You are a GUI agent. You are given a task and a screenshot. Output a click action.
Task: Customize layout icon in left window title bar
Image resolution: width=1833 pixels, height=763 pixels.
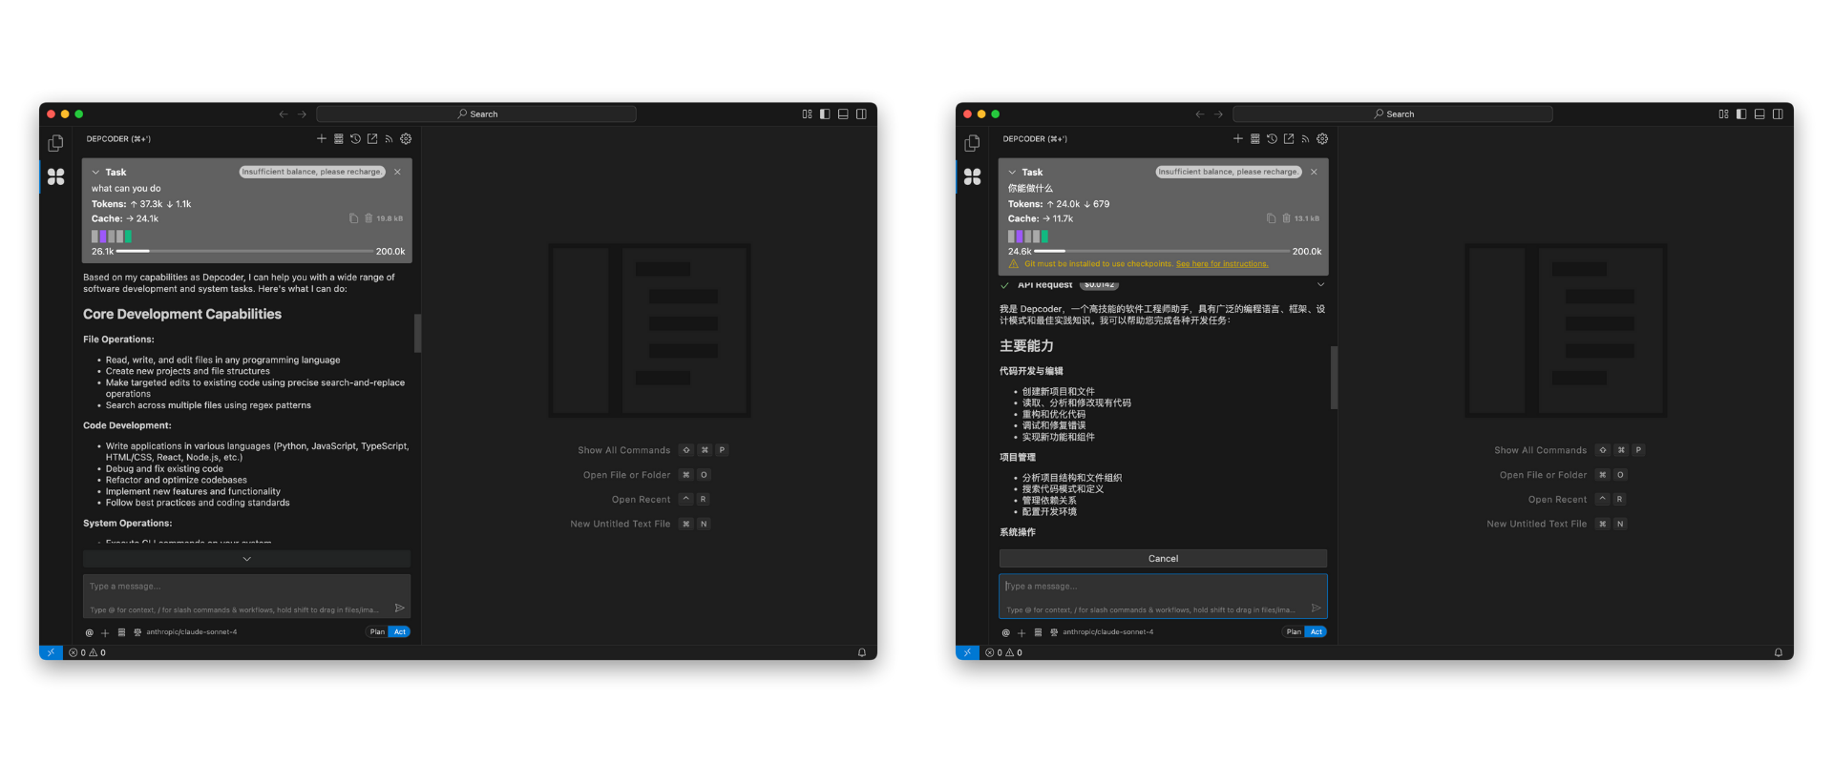pos(807,113)
